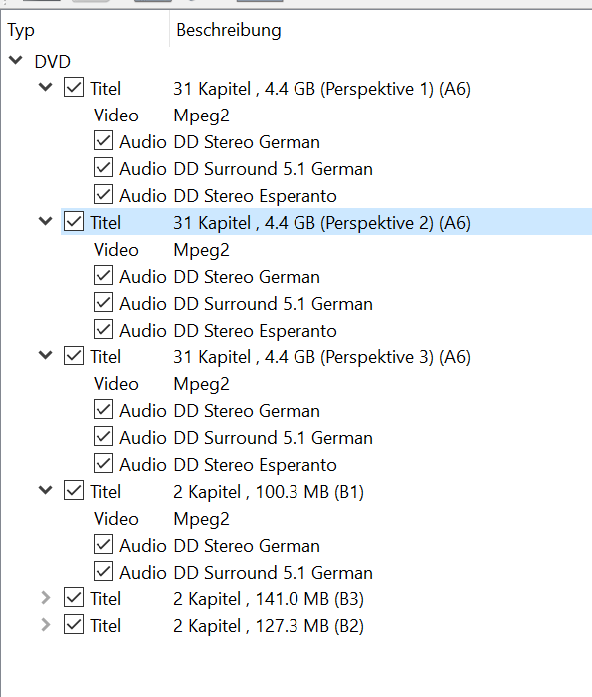Uncheck Surround 5.1 German under B1 title
The height and width of the screenshot is (697, 592).
pyautogui.click(x=103, y=572)
